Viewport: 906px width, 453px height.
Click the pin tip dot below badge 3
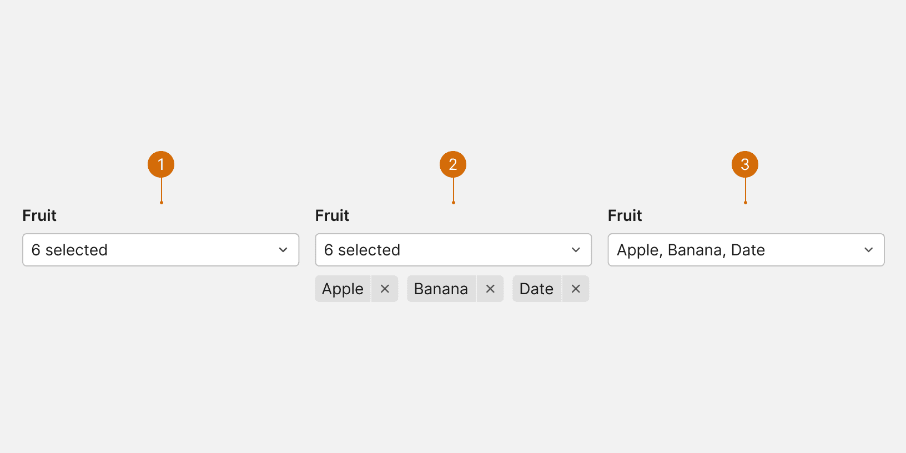[x=746, y=203]
